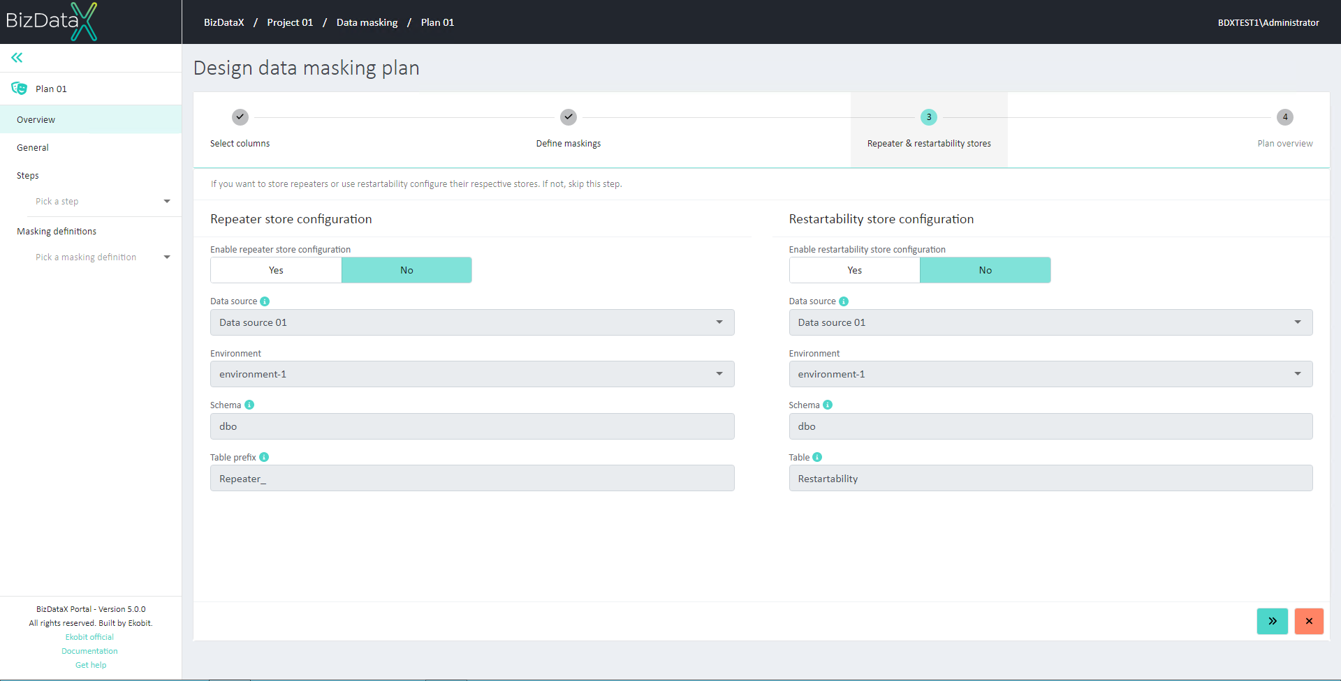The height and width of the screenshot is (681, 1341).
Task: Click BizDataX breadcrumb link
Action: (224, 22)
